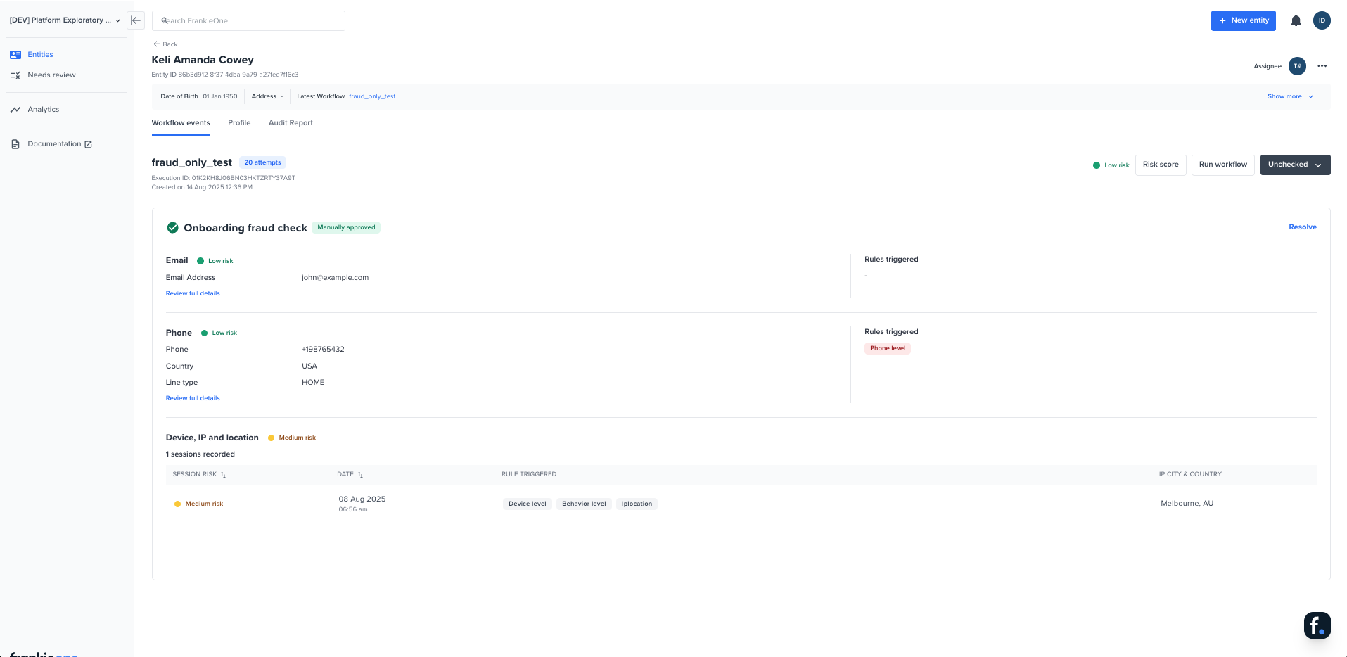Expand Show more entity details
The width and height of the screenshot is (1347, 657).
click(1290, 96)
